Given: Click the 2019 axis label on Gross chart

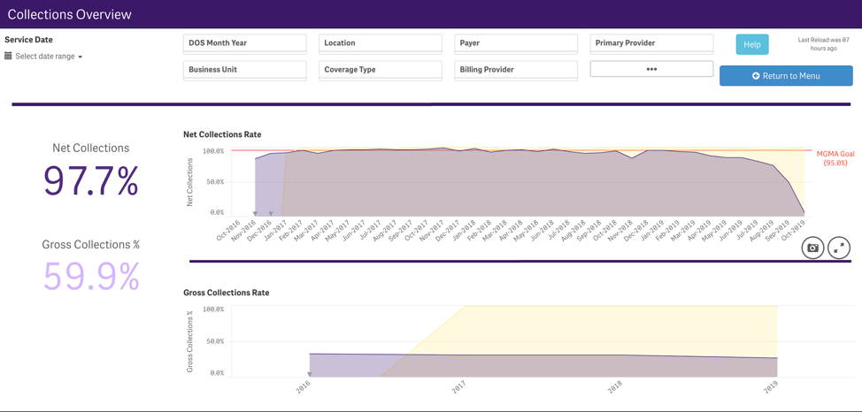Looking at the screenshot, I should [772, 388].
